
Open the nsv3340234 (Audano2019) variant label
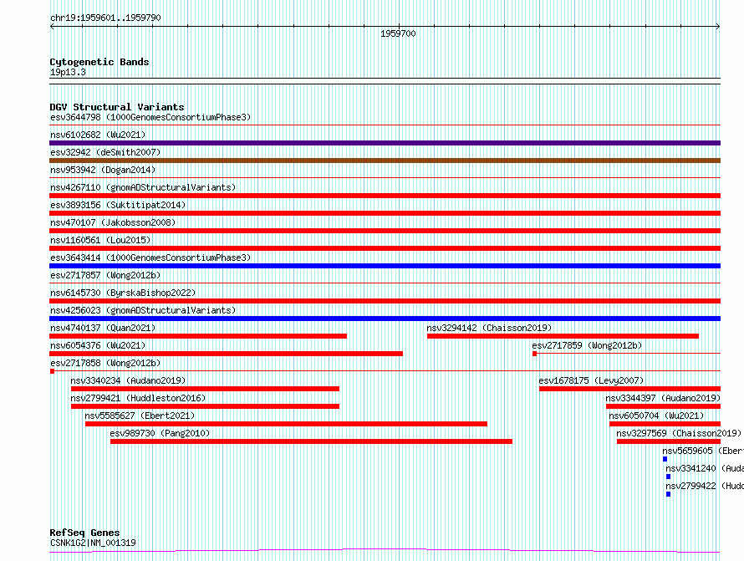pyautogui.click(x=128, y=380)
